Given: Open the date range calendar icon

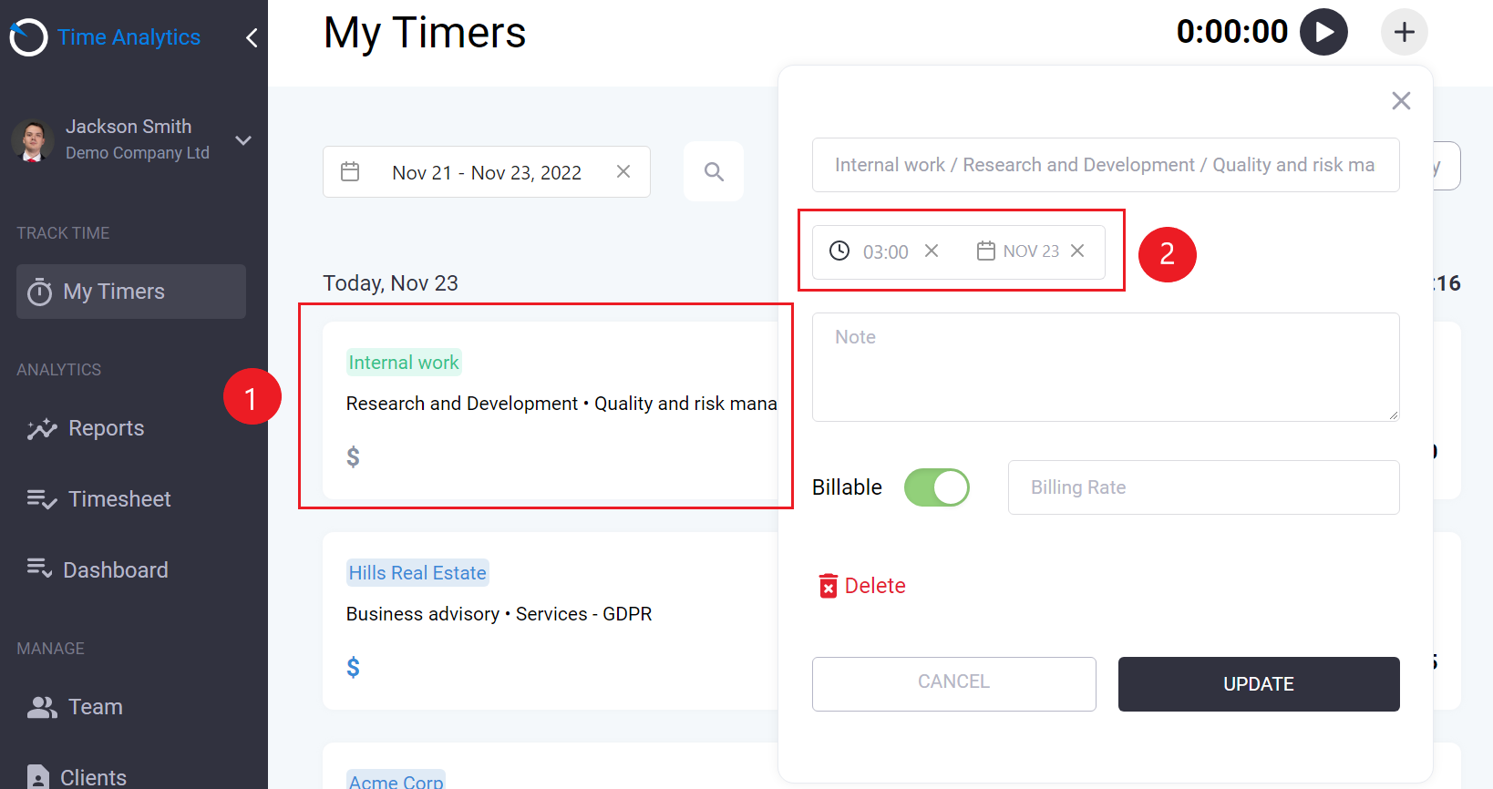Looking at the screenshot, I should click(350, 171).
